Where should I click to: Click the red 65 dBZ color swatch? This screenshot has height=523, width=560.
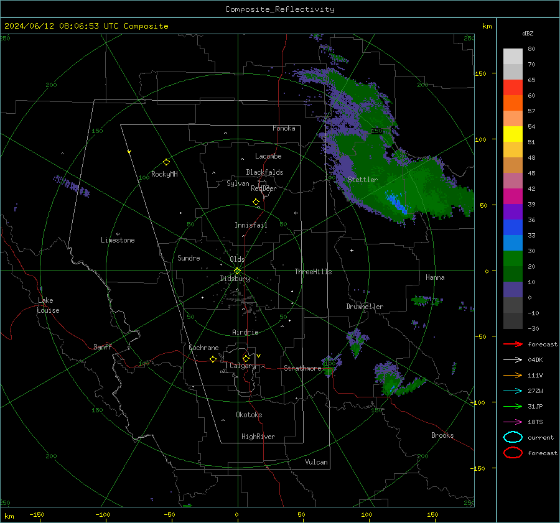[x=513, y=87]
